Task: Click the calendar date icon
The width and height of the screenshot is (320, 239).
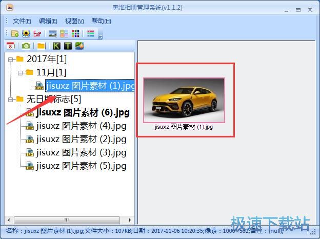Action: (10, 46)
